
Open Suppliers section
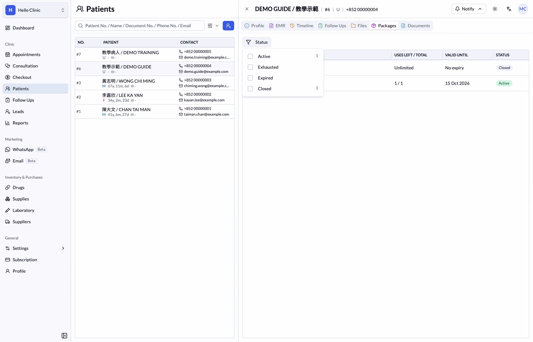point(35,222)
